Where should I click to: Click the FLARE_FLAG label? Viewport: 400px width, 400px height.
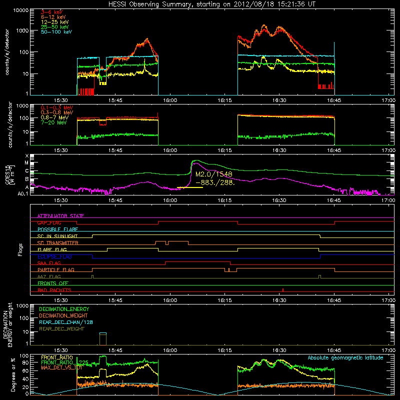click(52, 249)
